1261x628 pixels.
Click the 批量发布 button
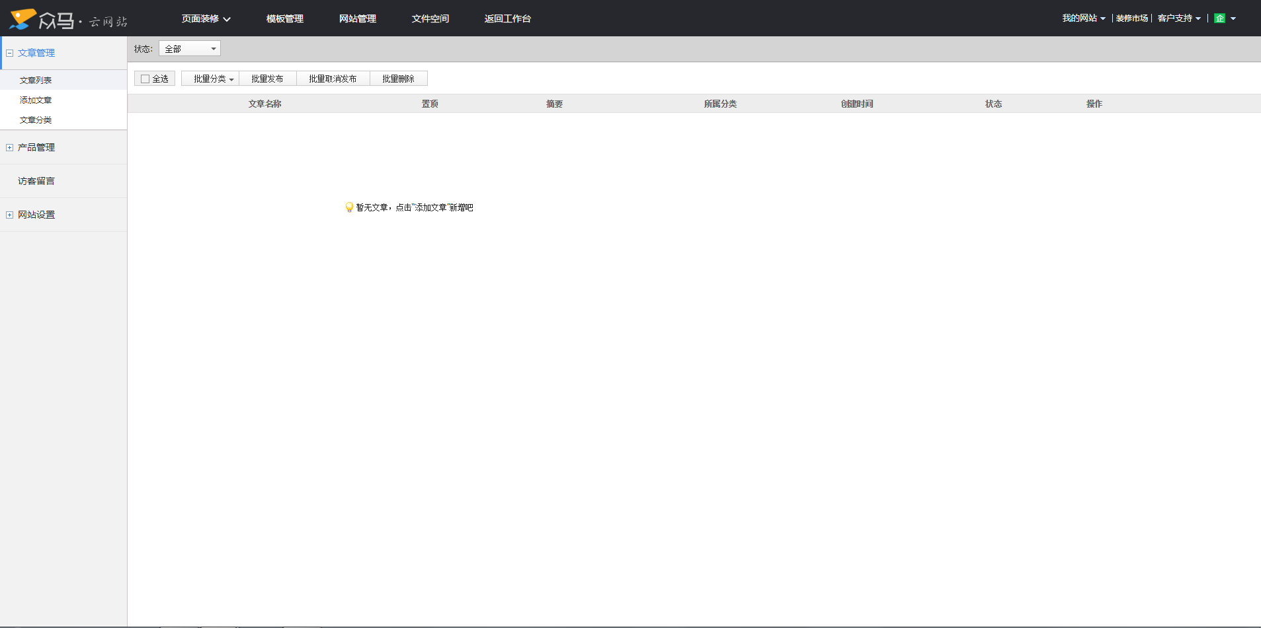pyautogui.click(x=268, y=79)
